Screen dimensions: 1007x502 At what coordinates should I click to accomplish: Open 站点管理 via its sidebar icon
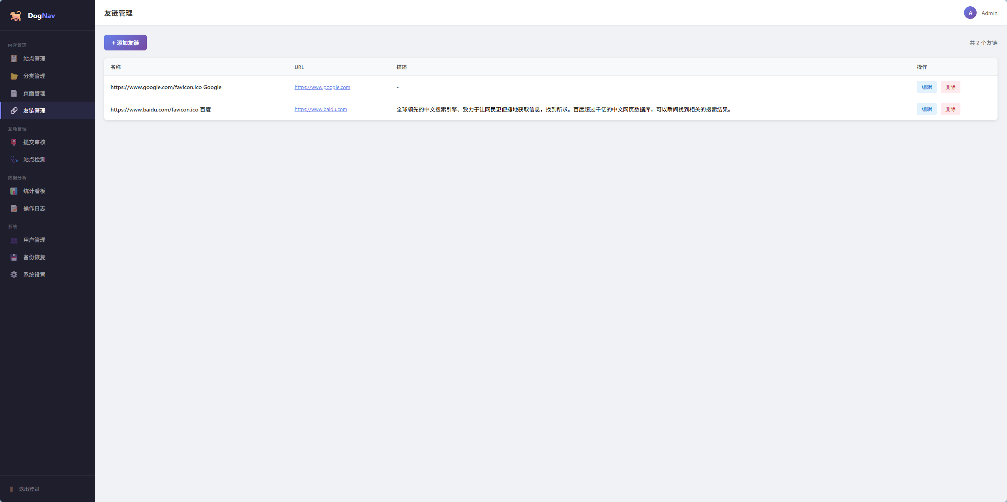[x=14, y=59]
